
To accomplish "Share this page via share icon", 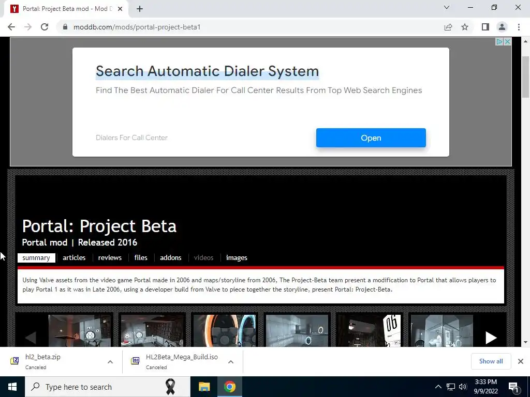I will 448,27.
